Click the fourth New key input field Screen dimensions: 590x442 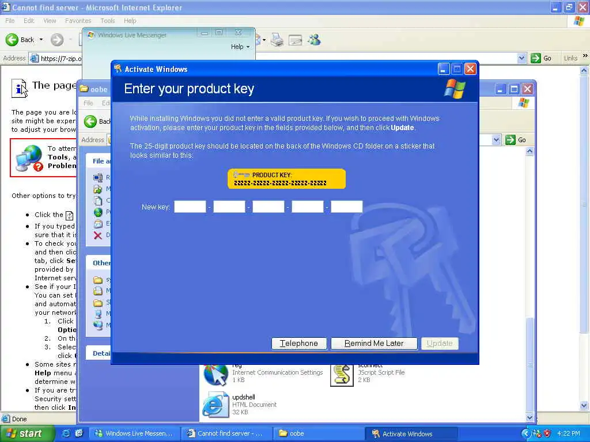[x=308, y=207]
